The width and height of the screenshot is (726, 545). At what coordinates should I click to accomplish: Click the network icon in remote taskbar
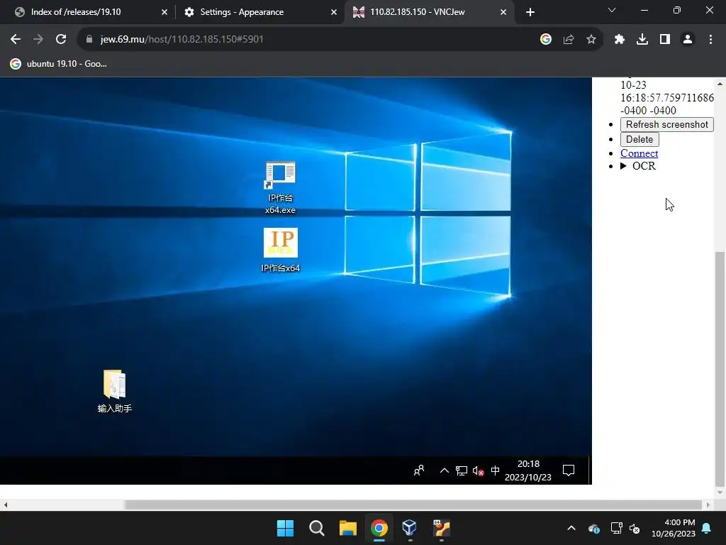coord(461,471)
